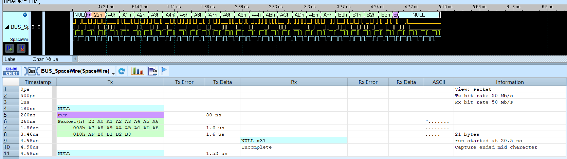The width and height of the screenshot is (567, 159).
Task: Click the Value column header
Action: tap(52, 59)
